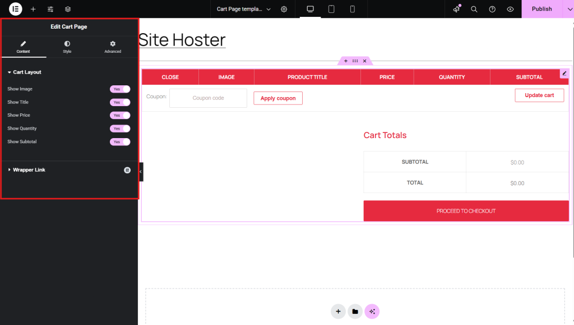Preview changes with the eye icon
This screenshot has width=574, height=325.
click(x=510, y=9)
